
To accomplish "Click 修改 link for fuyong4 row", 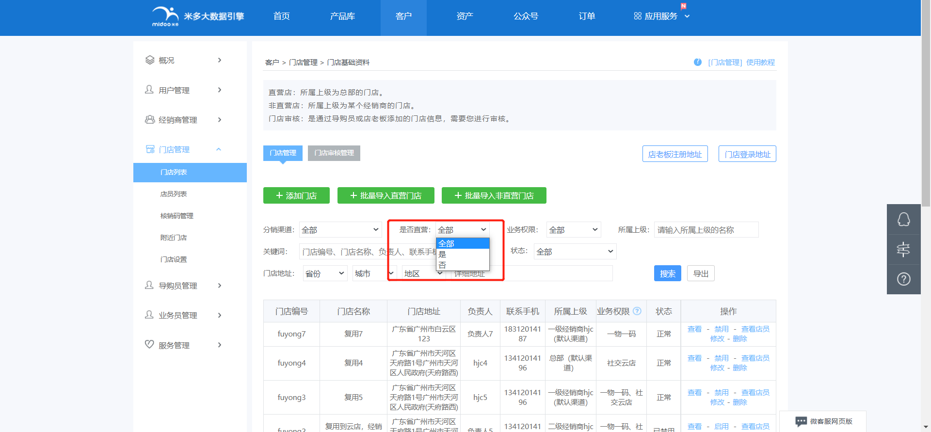I will point(717,368).
